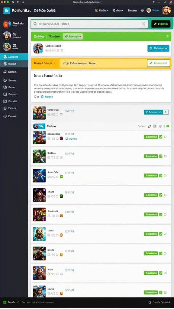Tick the checkbox on the brown warrior game row
The height and width of the screenshot is (309, 174).
161,253
